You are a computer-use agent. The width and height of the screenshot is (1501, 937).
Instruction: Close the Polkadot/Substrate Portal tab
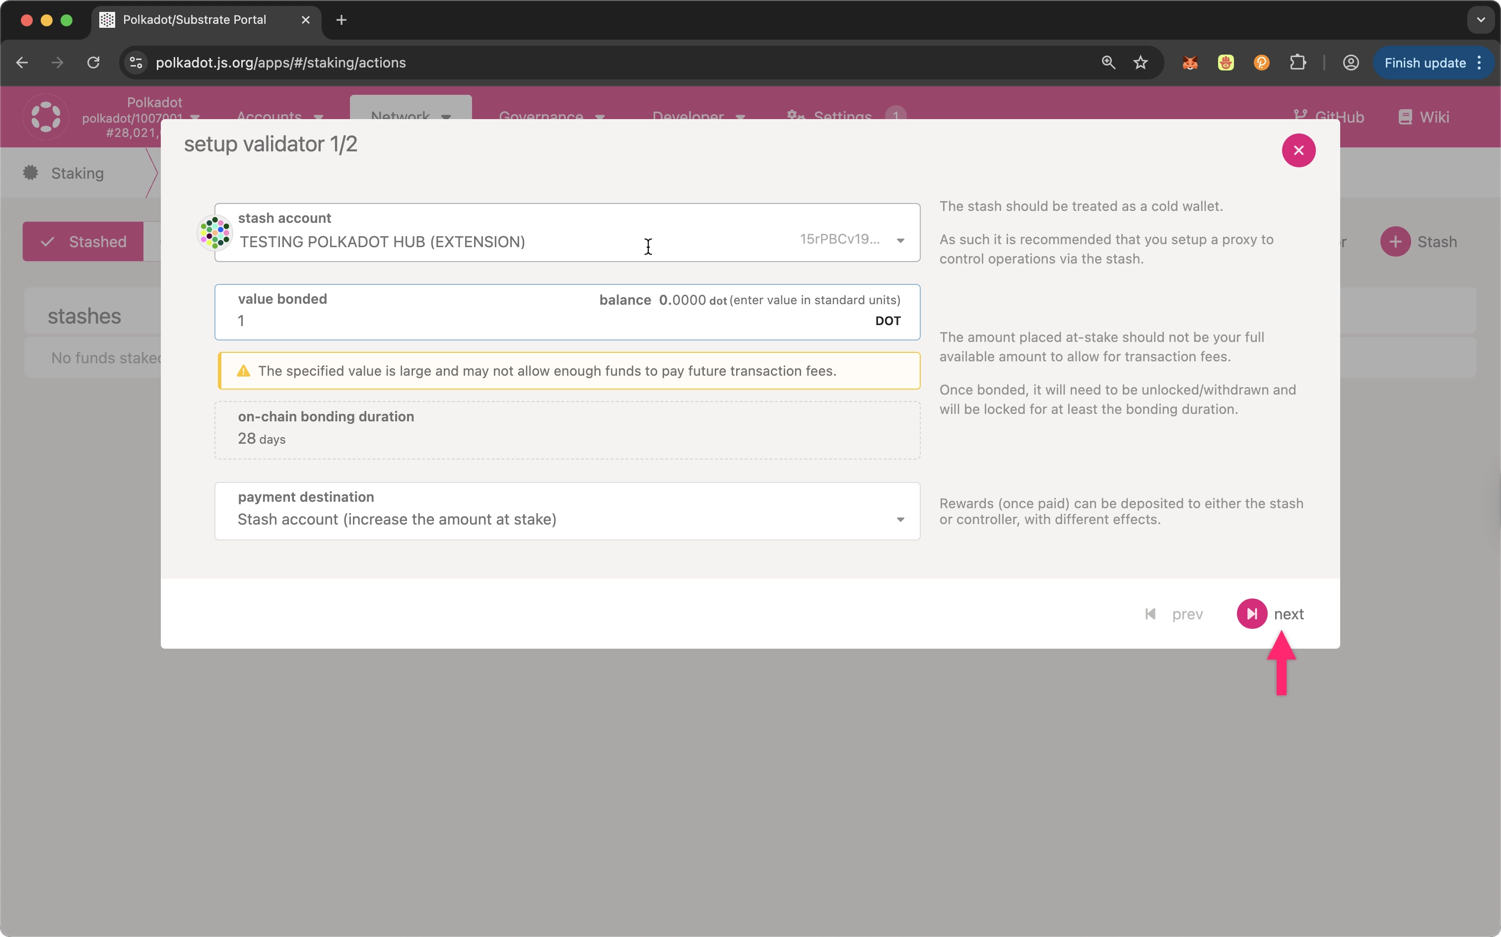point(306,20)
